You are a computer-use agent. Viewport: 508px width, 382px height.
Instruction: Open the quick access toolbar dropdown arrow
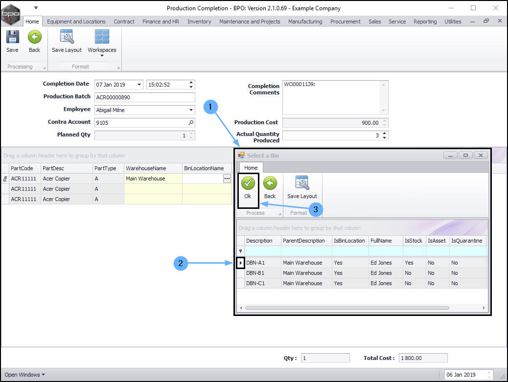36,8
